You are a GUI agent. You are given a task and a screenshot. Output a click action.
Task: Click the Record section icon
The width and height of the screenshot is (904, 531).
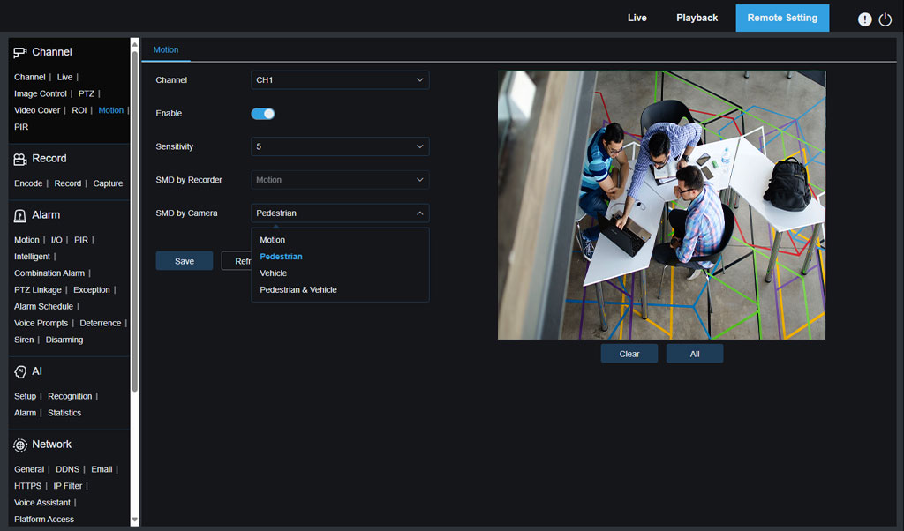(x=20, y=159)
